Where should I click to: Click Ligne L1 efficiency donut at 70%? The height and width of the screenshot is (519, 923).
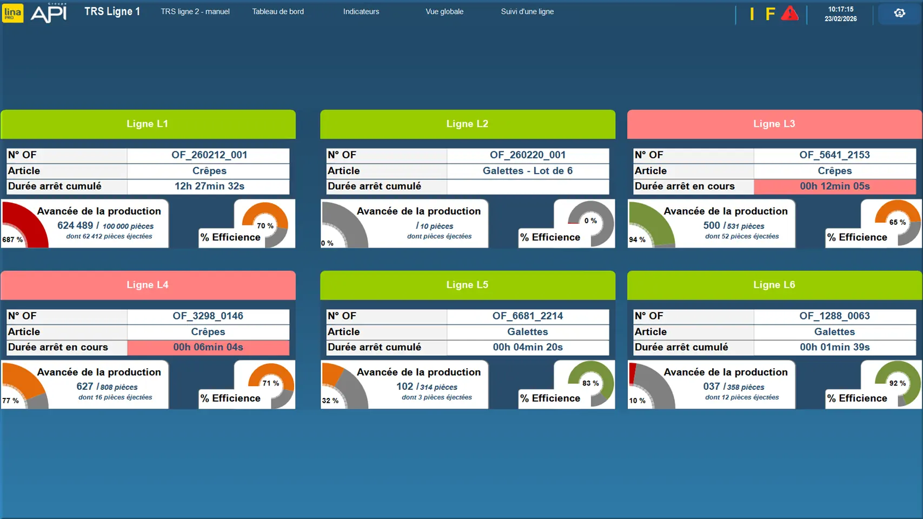[265, 224]
